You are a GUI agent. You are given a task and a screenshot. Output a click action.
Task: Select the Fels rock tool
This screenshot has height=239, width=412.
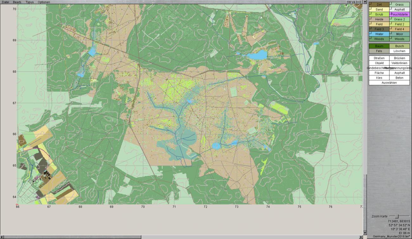click(379, 51)
